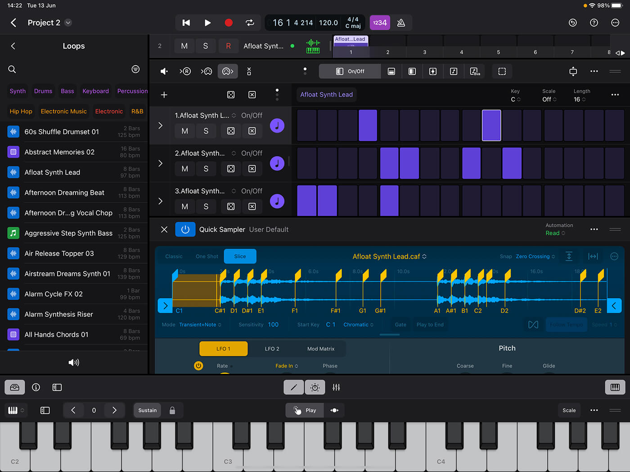Select the pencil edit tool
Viewport: 630px width, 472px height.
[293, 387]
